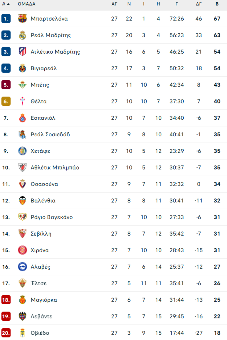
Task: Sort by wins column Ν header
Action: pyautogui.click(x=129, y=4)
